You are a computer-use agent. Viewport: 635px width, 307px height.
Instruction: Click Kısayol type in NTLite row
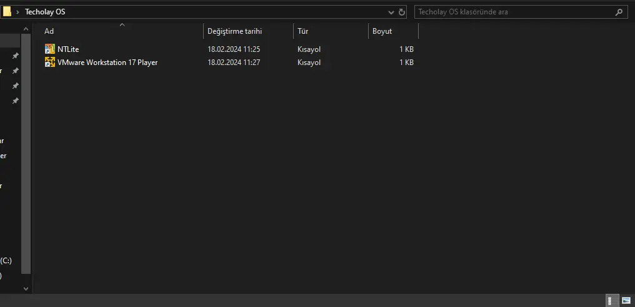[x=309, y=49]
